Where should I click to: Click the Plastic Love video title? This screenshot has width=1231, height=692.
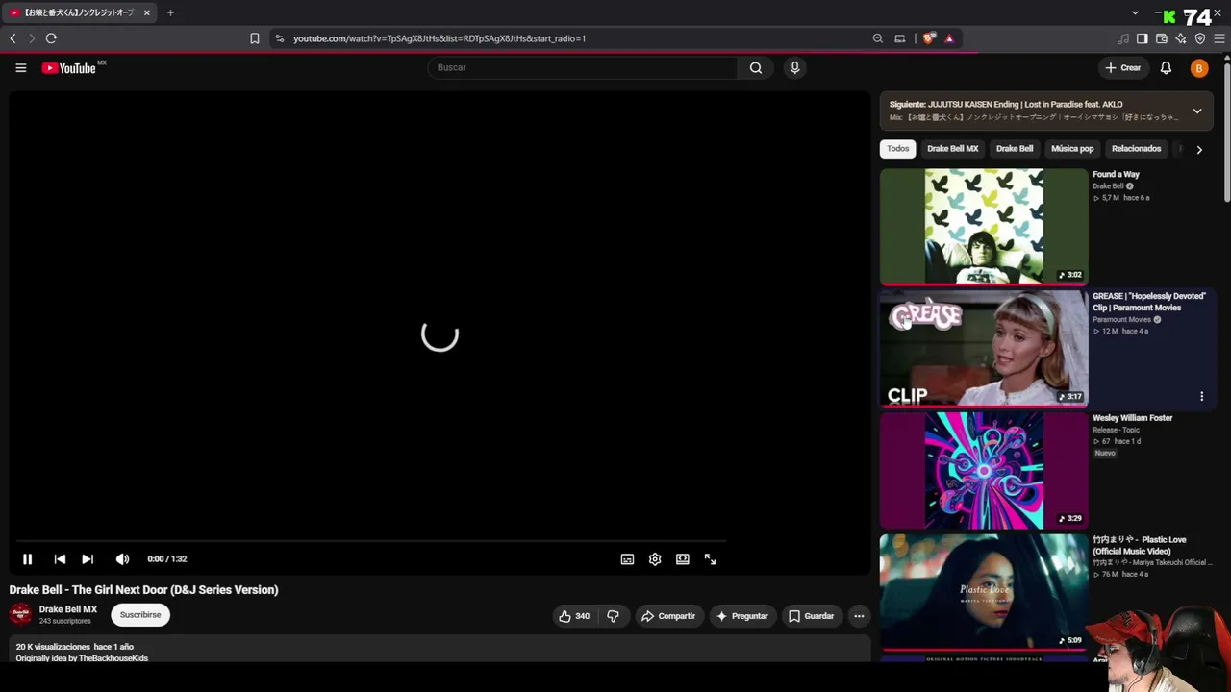pyautogui.click(x=1140, y=545)
